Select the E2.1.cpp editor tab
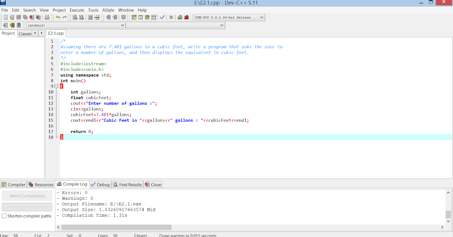Image resolution: width=453 pixels, height=237 pixels. [56, 33]
